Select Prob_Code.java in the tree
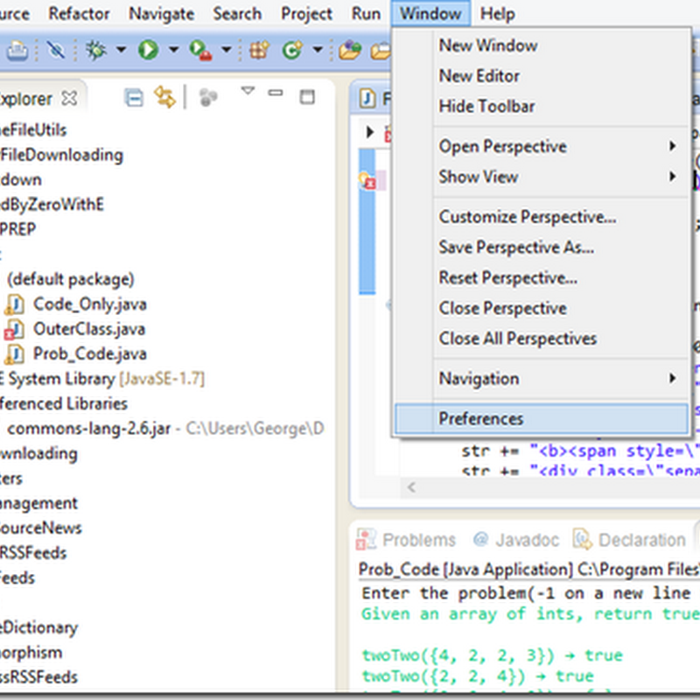This screenshot has width=700, height=700. coord(90,354)
